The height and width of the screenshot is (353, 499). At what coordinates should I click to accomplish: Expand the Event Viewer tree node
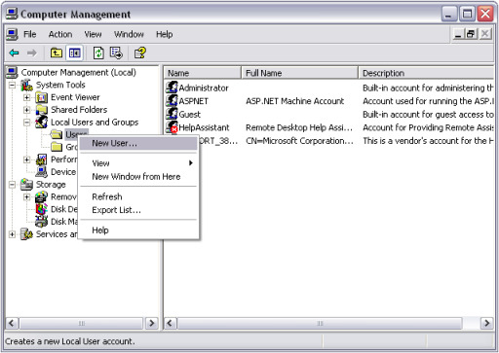(x=27, y=97)
